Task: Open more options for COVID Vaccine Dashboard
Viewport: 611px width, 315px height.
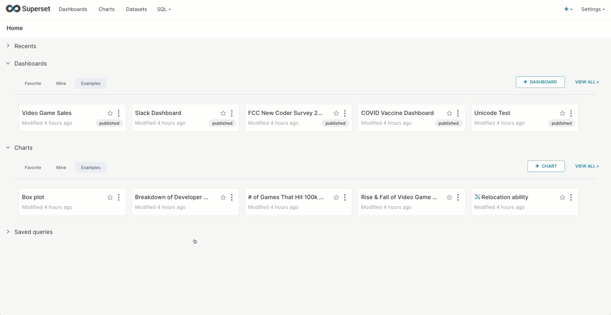Action: (x=458, y=114)
